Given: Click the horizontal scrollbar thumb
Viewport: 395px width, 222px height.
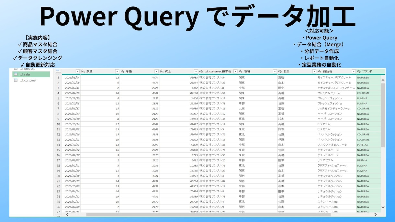Looking at the screenshot, I should tap(208, 214).
